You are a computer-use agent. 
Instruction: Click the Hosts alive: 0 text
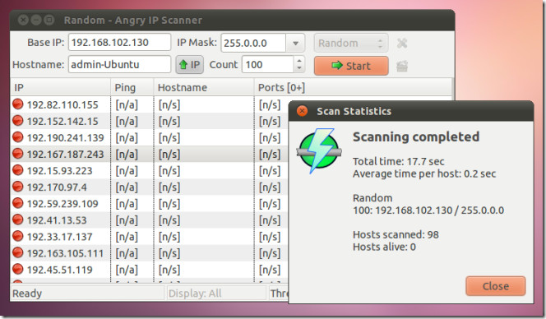pos(384,247)
